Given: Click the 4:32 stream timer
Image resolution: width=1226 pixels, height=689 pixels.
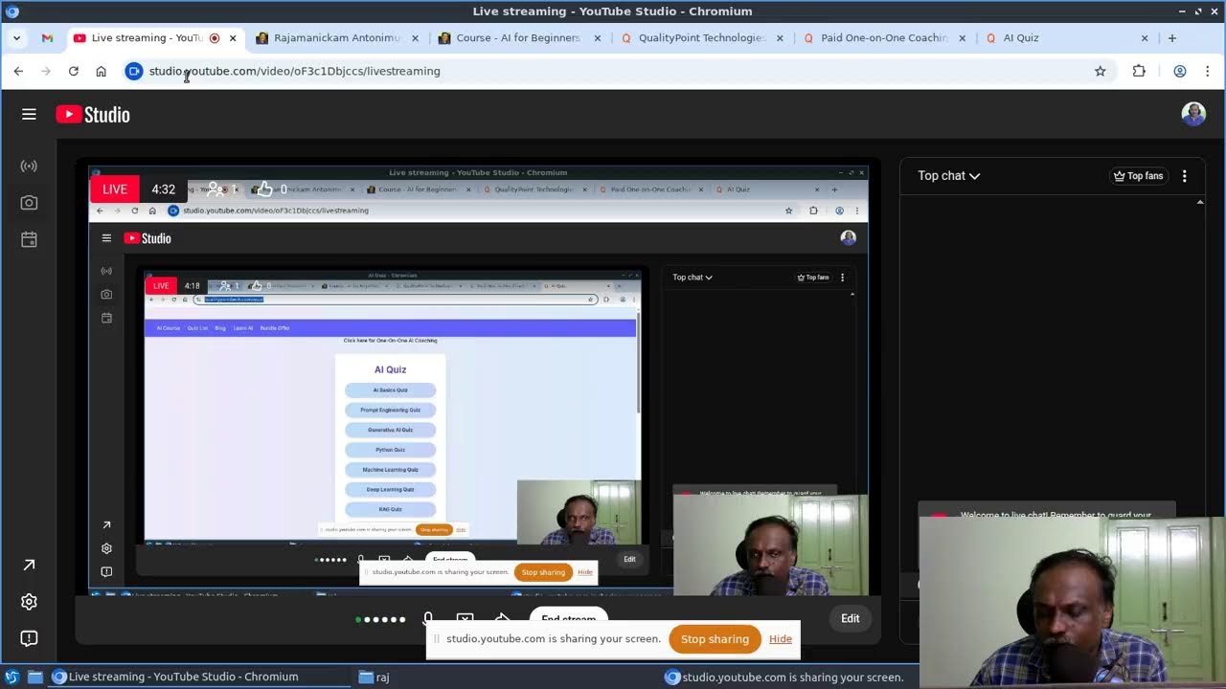Looking at the screenshot, I should click(164, 189).
